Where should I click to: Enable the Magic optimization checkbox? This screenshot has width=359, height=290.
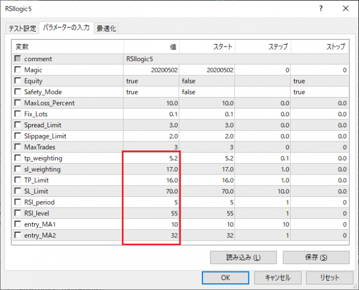click(x=17, y=70)
